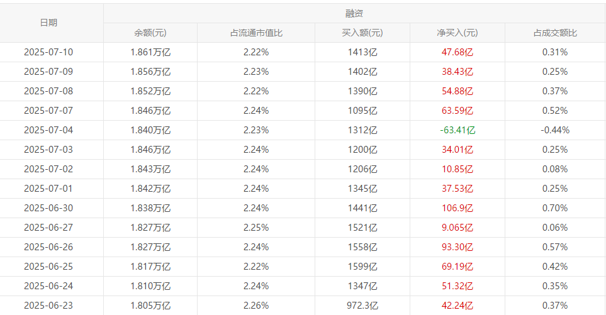This screenshot has width=606, height=315.
Task: Click the buy amount 1200亿
Action: [x=362, y=150]
